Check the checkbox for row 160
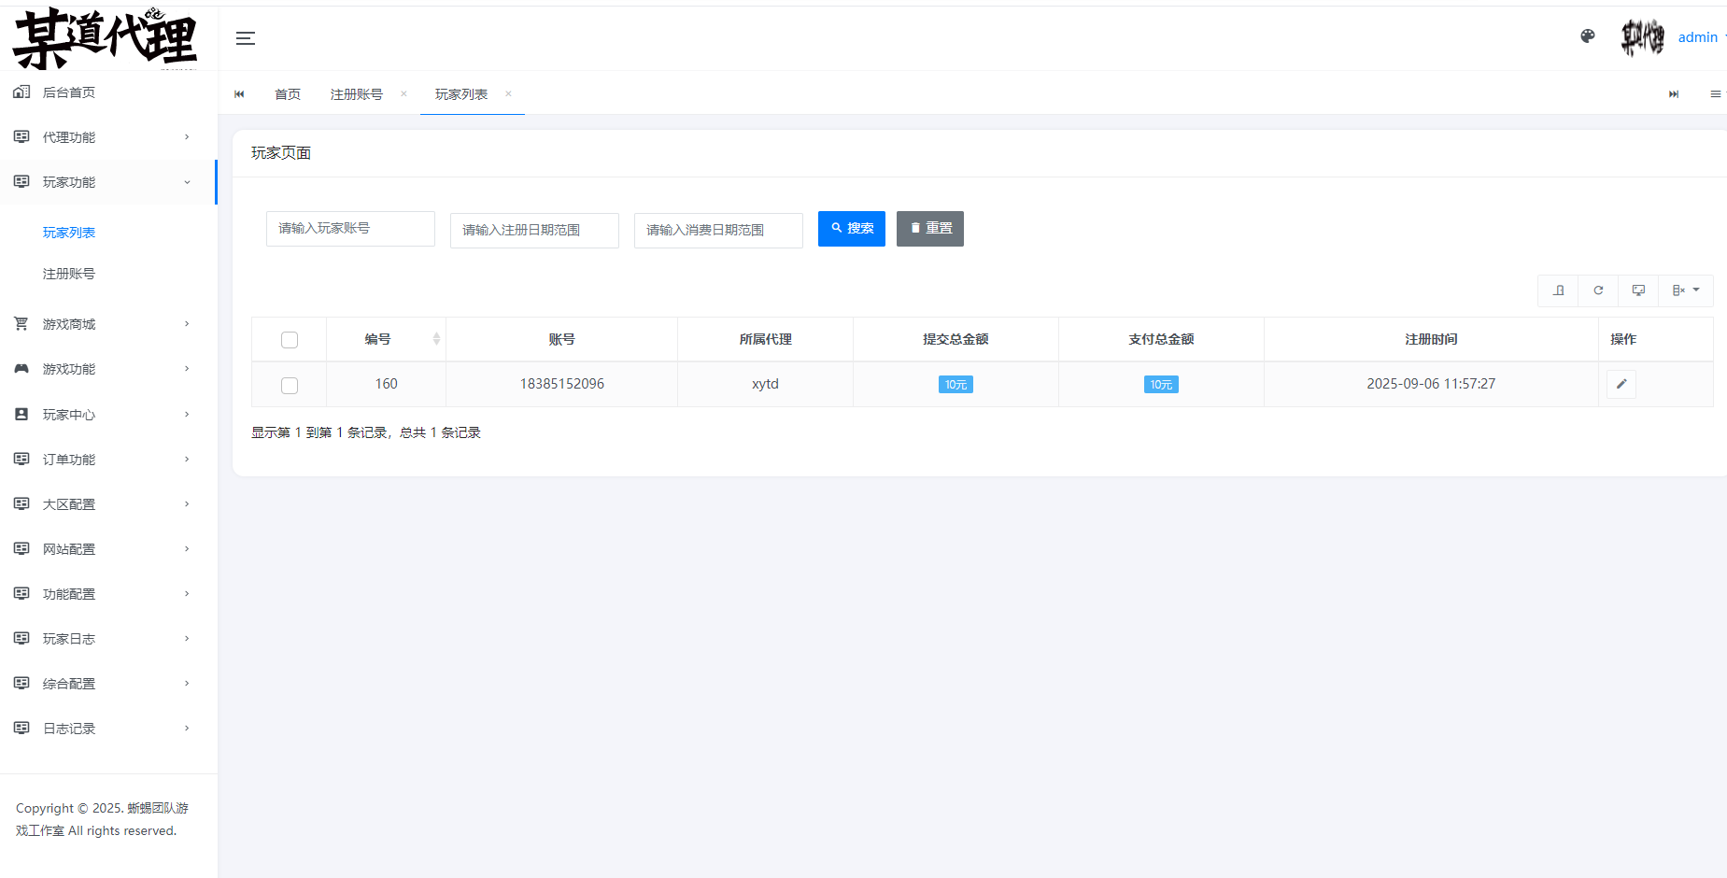 point(290,385)
